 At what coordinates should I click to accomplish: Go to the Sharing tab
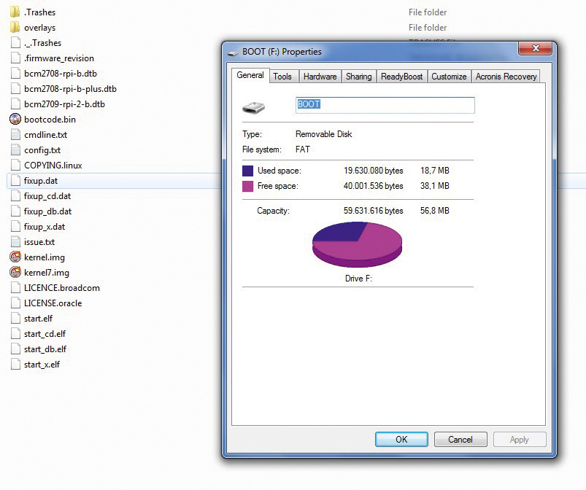point(358,77)
